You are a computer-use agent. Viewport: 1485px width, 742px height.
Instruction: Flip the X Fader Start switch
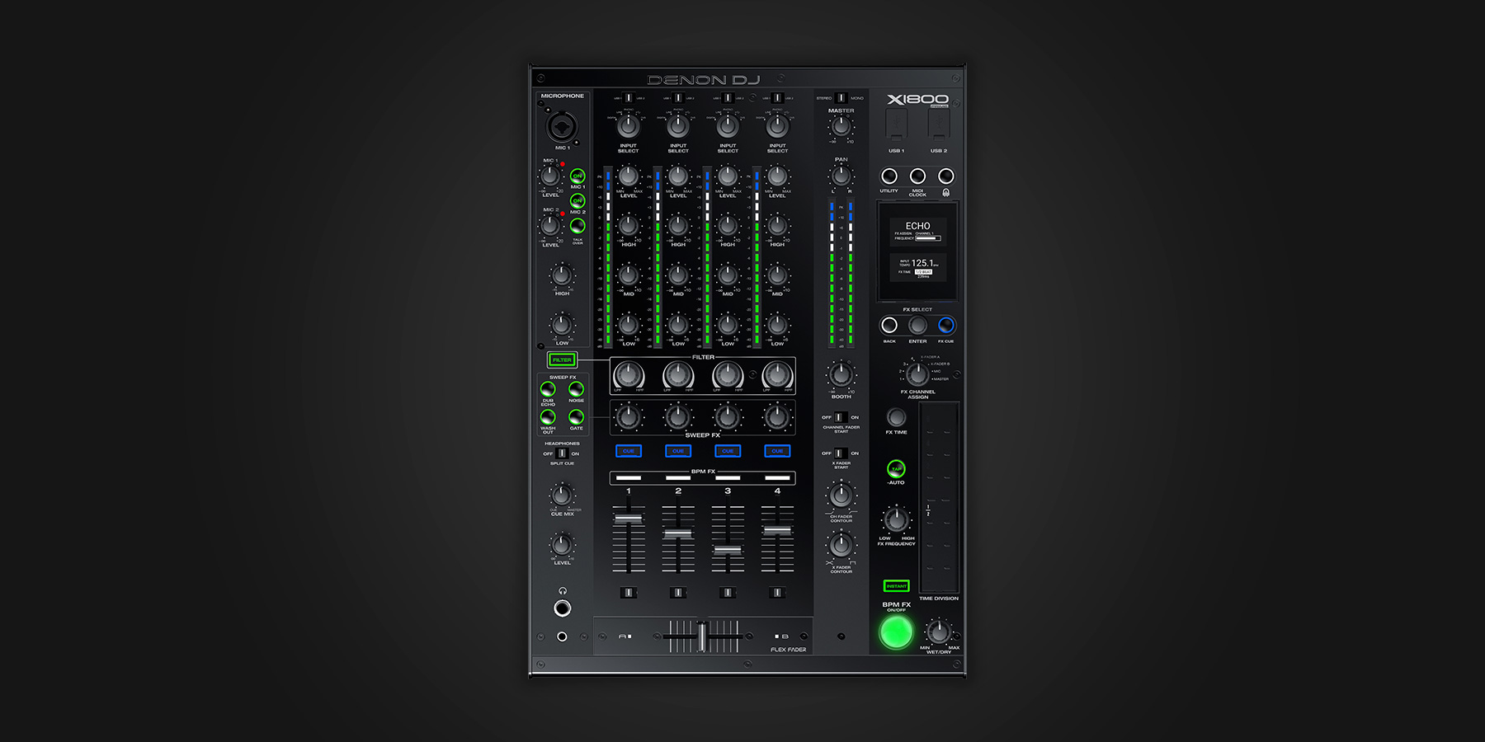(841, 453)
